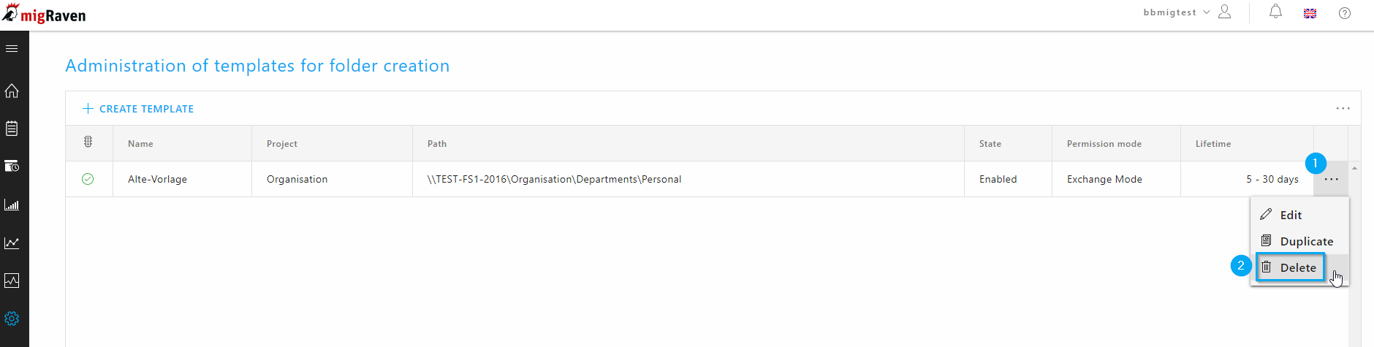Click the green status check of Alte-Vorlage
Viewport: 1374px width, 347px height.
tap(88, 179)
